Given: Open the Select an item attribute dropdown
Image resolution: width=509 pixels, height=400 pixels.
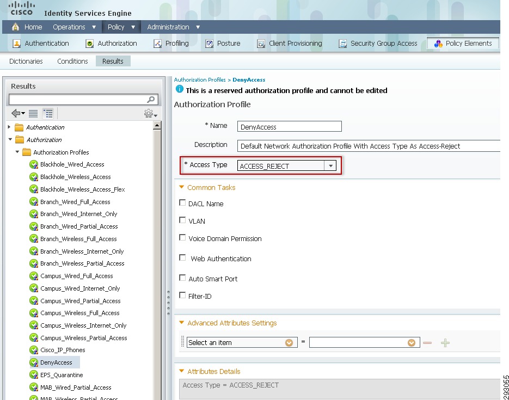Looking at the screenshot, I should [x=289, y=342].
